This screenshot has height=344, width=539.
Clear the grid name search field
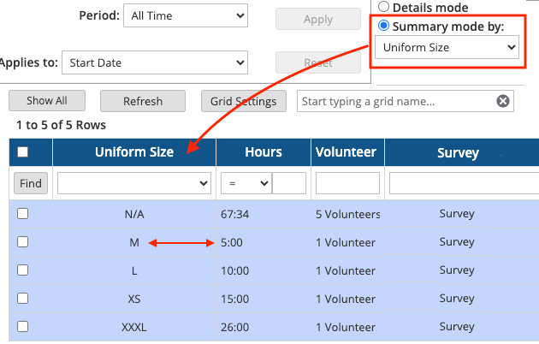coord(502,101)
